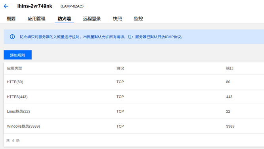
Task: Click the 添加规则 button
Action: click(18, 55)
